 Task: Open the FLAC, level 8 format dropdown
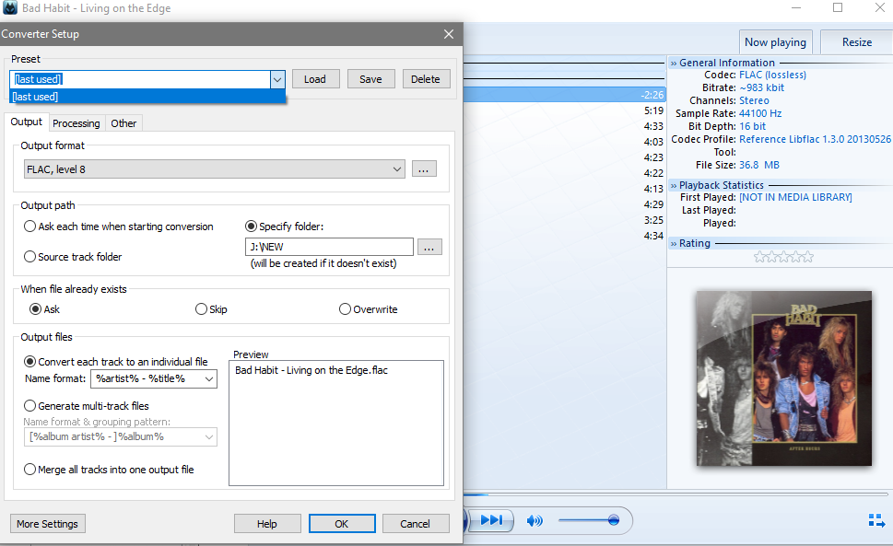coord(214,169)
